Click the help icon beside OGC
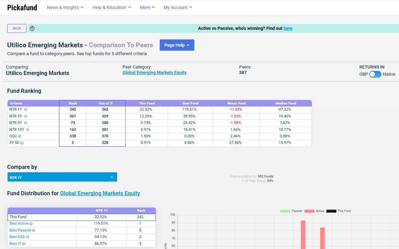This screenshot has height=249, width=399. [20, 136]
